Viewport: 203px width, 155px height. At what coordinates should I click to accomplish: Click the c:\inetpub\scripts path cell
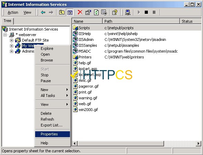[x=119, y=28]
